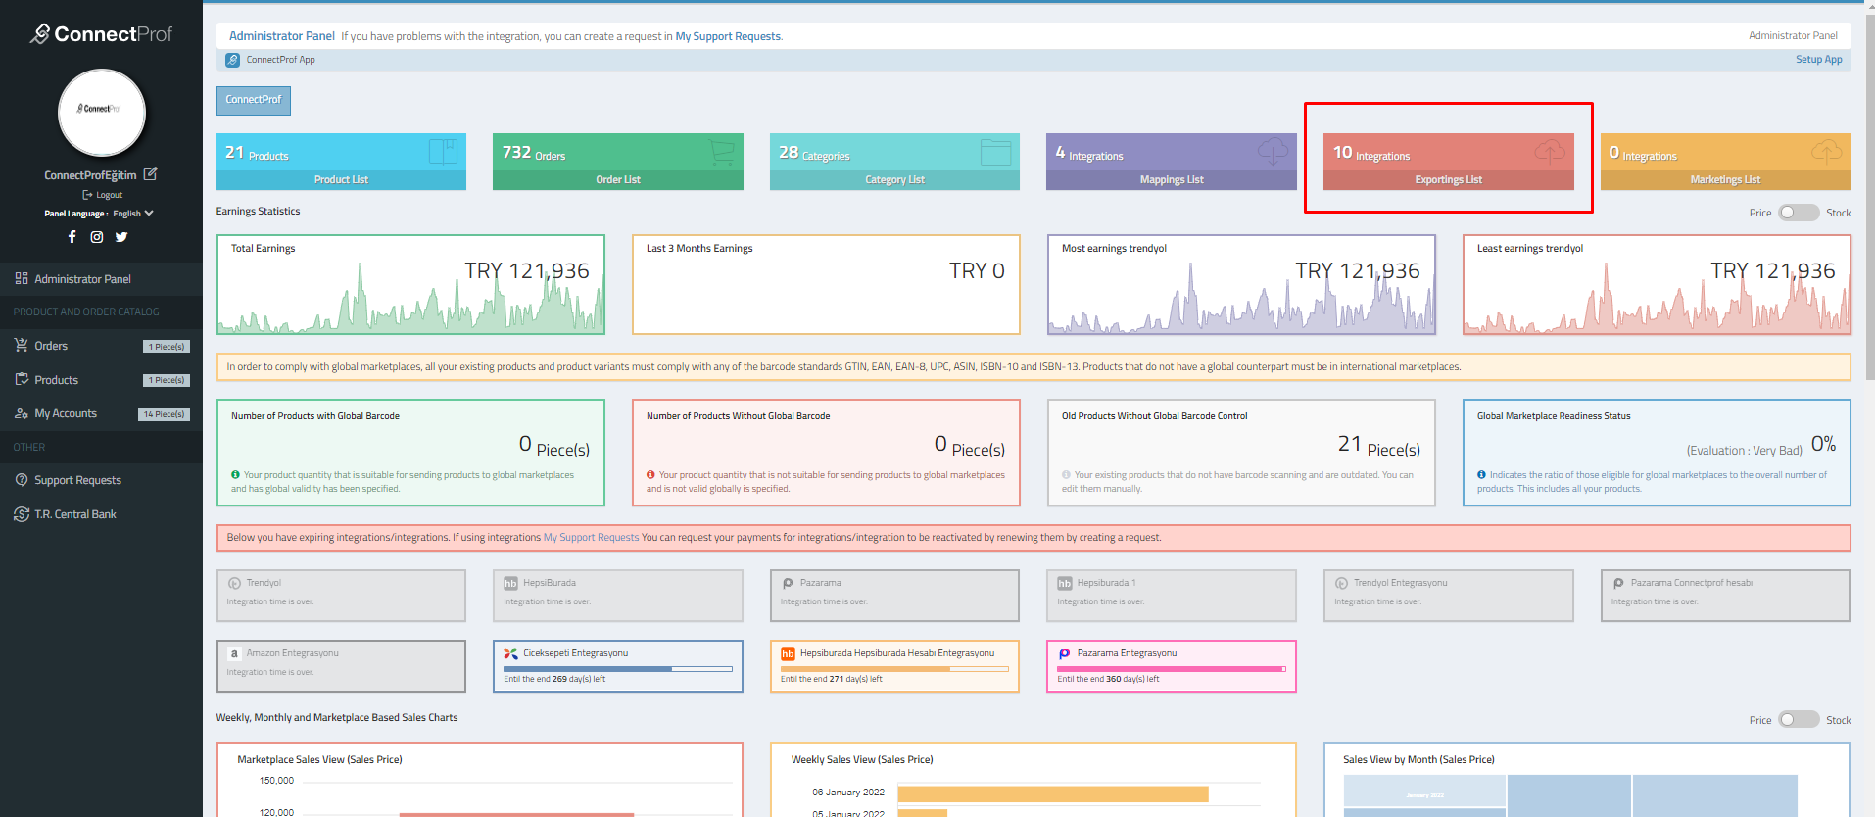Expand the Panel Language dropdown
This screenshot has height=817, width=1875.
tap(132, 214)
